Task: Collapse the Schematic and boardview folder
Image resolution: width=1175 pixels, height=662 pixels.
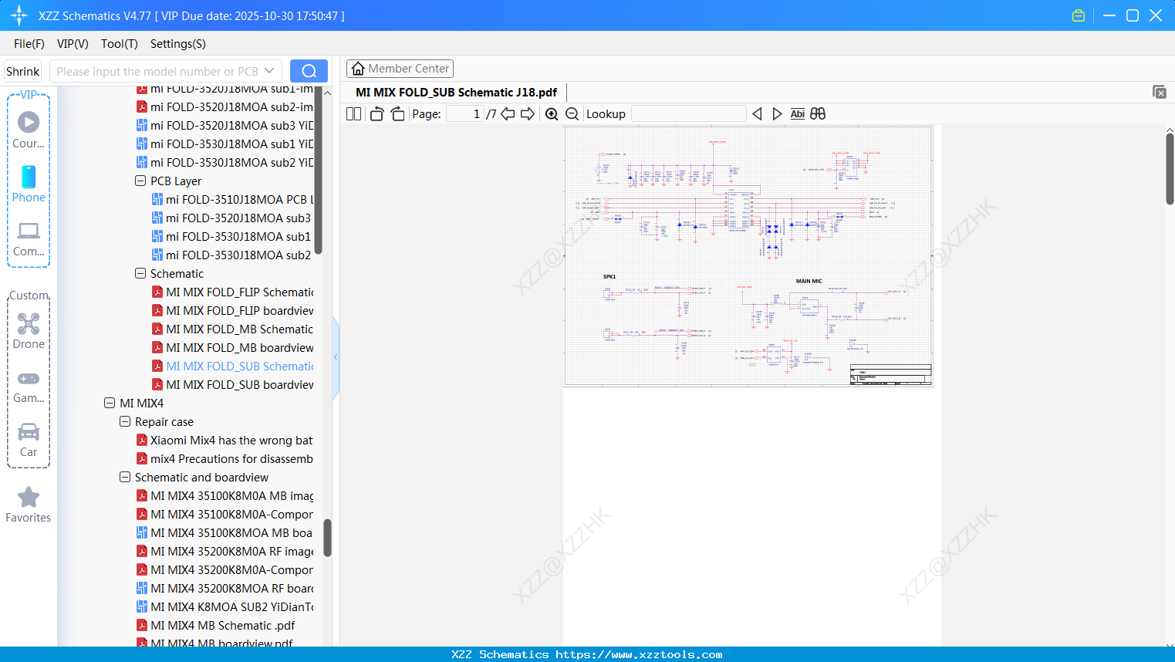Action: tap(125, 477)
